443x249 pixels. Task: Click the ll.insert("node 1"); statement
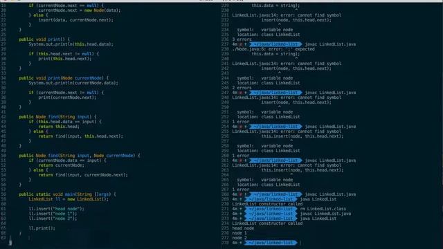(x=53, y=214)
